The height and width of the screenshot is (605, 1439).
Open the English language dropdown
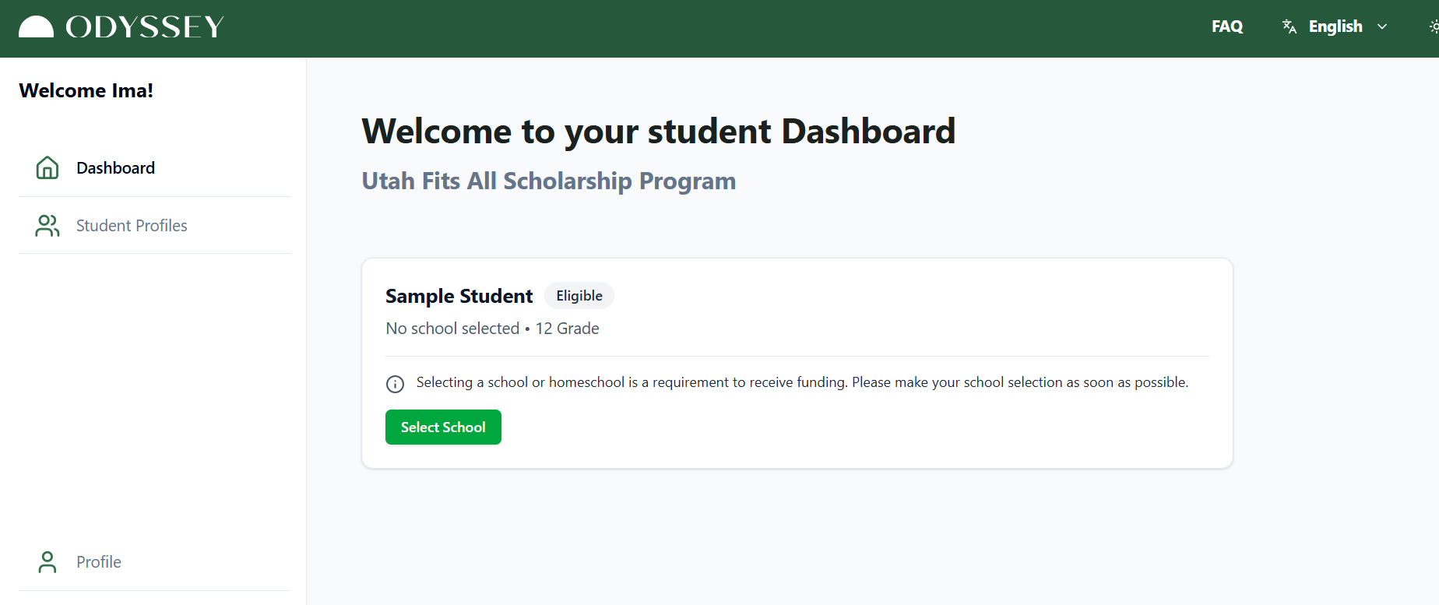click(1335, 26)
